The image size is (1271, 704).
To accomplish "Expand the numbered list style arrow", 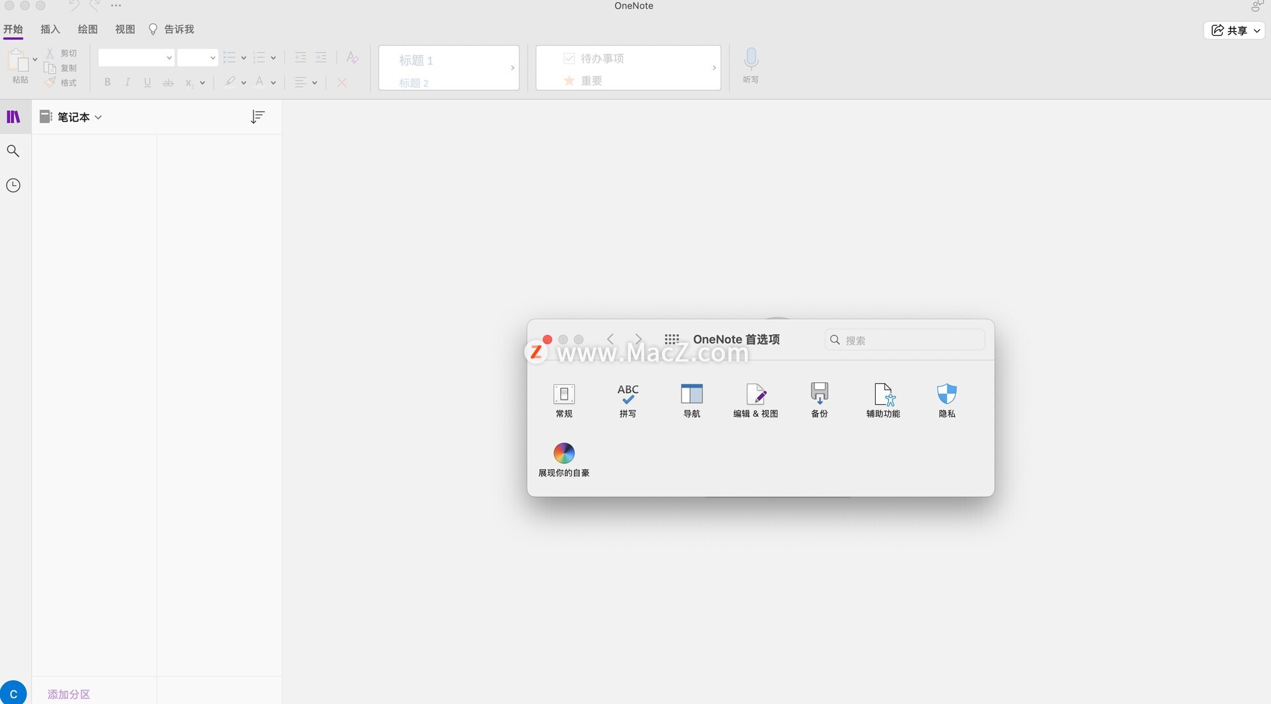I will [273, 58].
